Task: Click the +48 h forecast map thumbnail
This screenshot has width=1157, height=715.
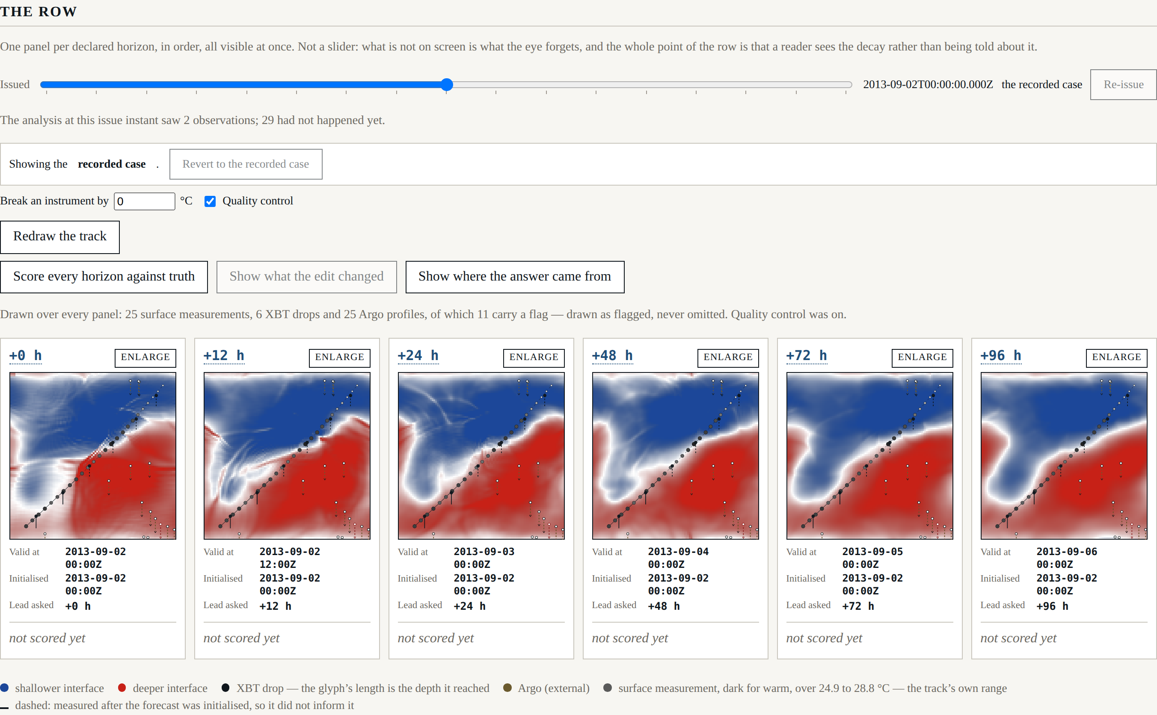Action: tap(676, 456)
